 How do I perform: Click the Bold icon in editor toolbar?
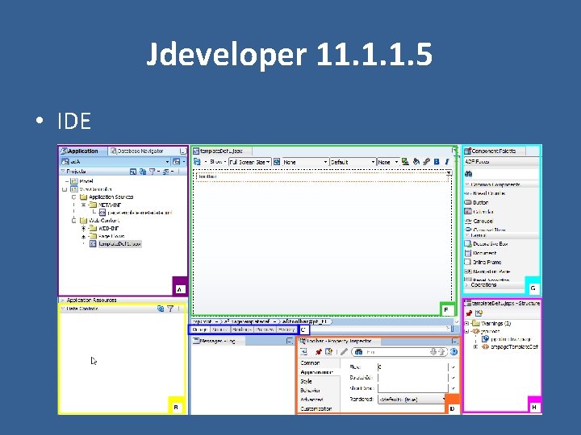437,162
